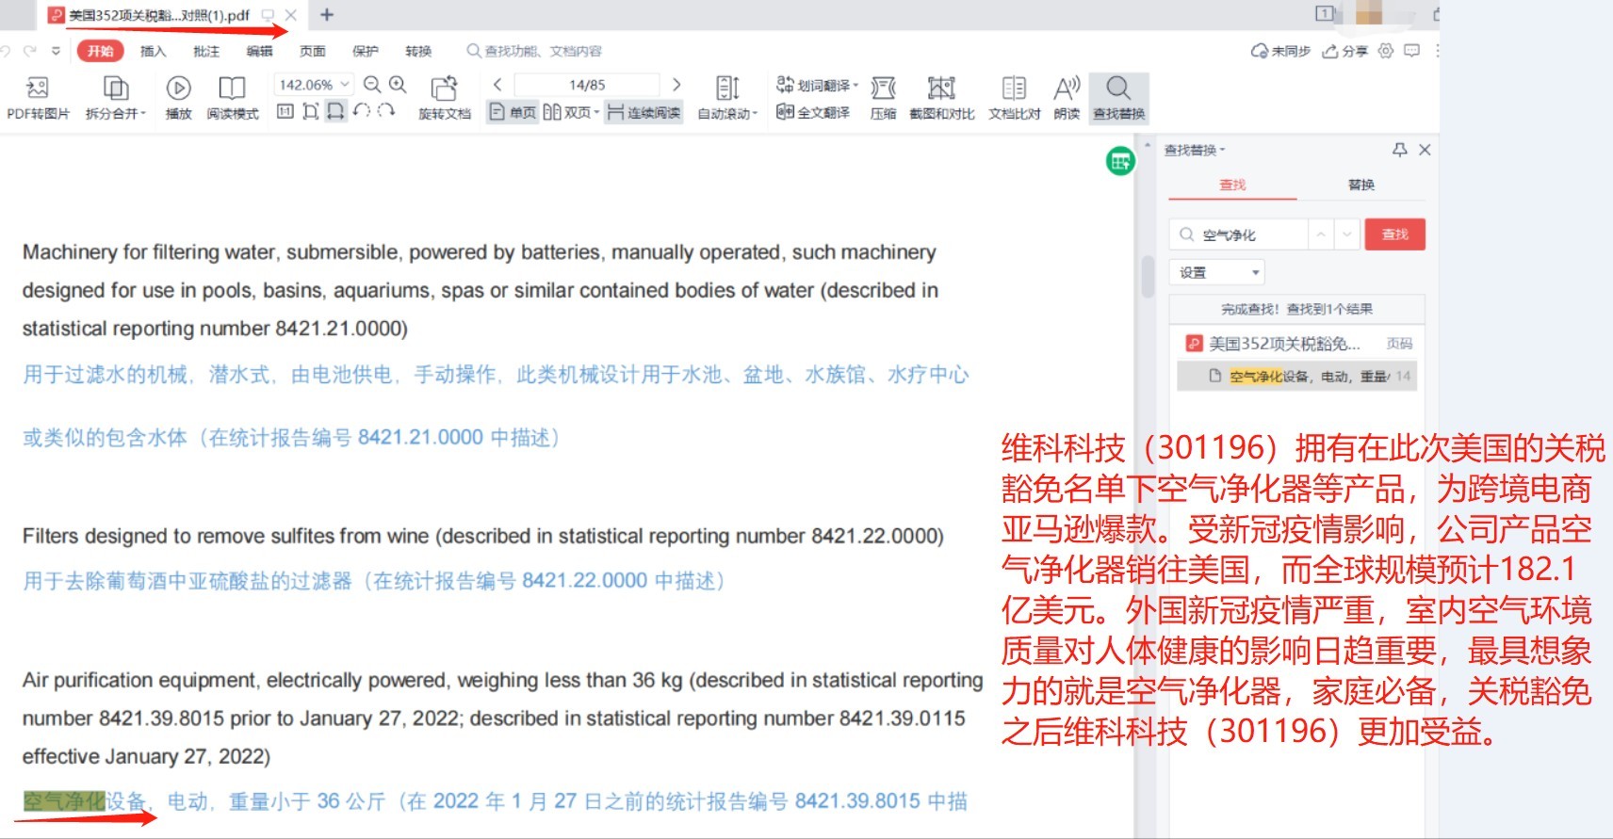Open 截图和对比 screenshot compare tool
The height and width of the screenshot is (839, 1613).
(941, 98)
